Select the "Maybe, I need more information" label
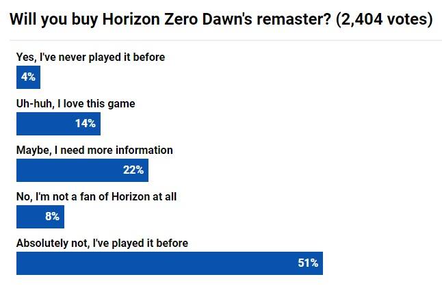The height and width of the screenshot is (290, 442). tap(94, 150)
